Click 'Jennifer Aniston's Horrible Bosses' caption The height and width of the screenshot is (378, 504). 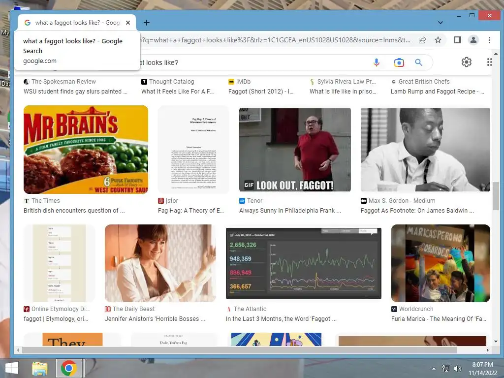(x=155, y=319)
